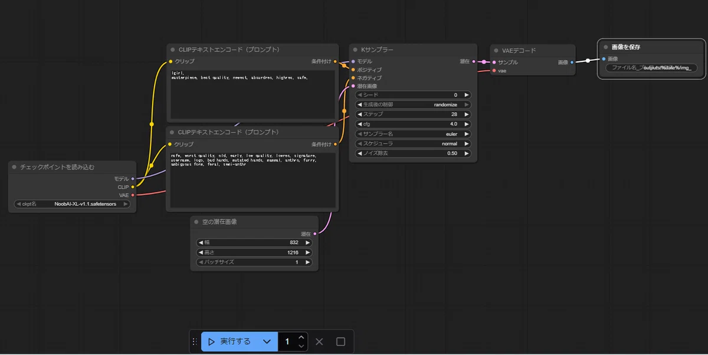This screenshot has width=708, height=355.
Task: Click the クリップ input port on the top CLIP node
Action: coord(171,61)
